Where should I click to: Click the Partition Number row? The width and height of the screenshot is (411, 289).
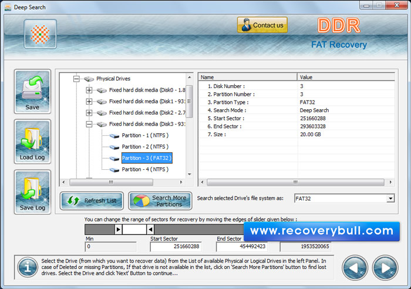coord(297,94)
